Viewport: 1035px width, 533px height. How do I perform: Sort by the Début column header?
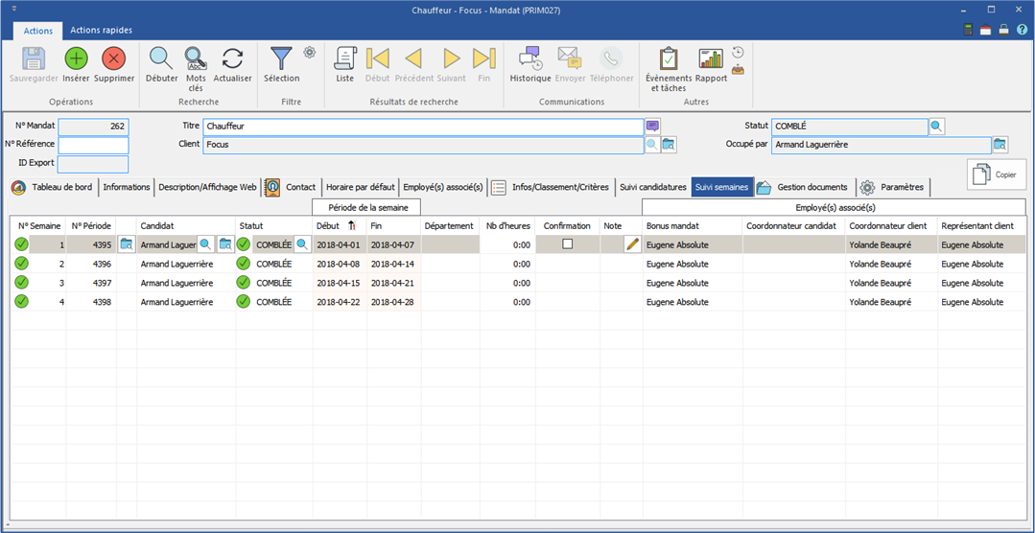[x=340, y=225]
